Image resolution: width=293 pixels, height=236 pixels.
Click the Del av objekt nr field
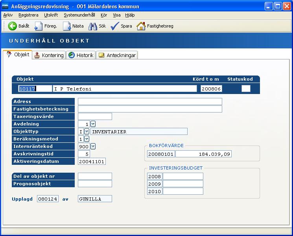tap(95, 176)
